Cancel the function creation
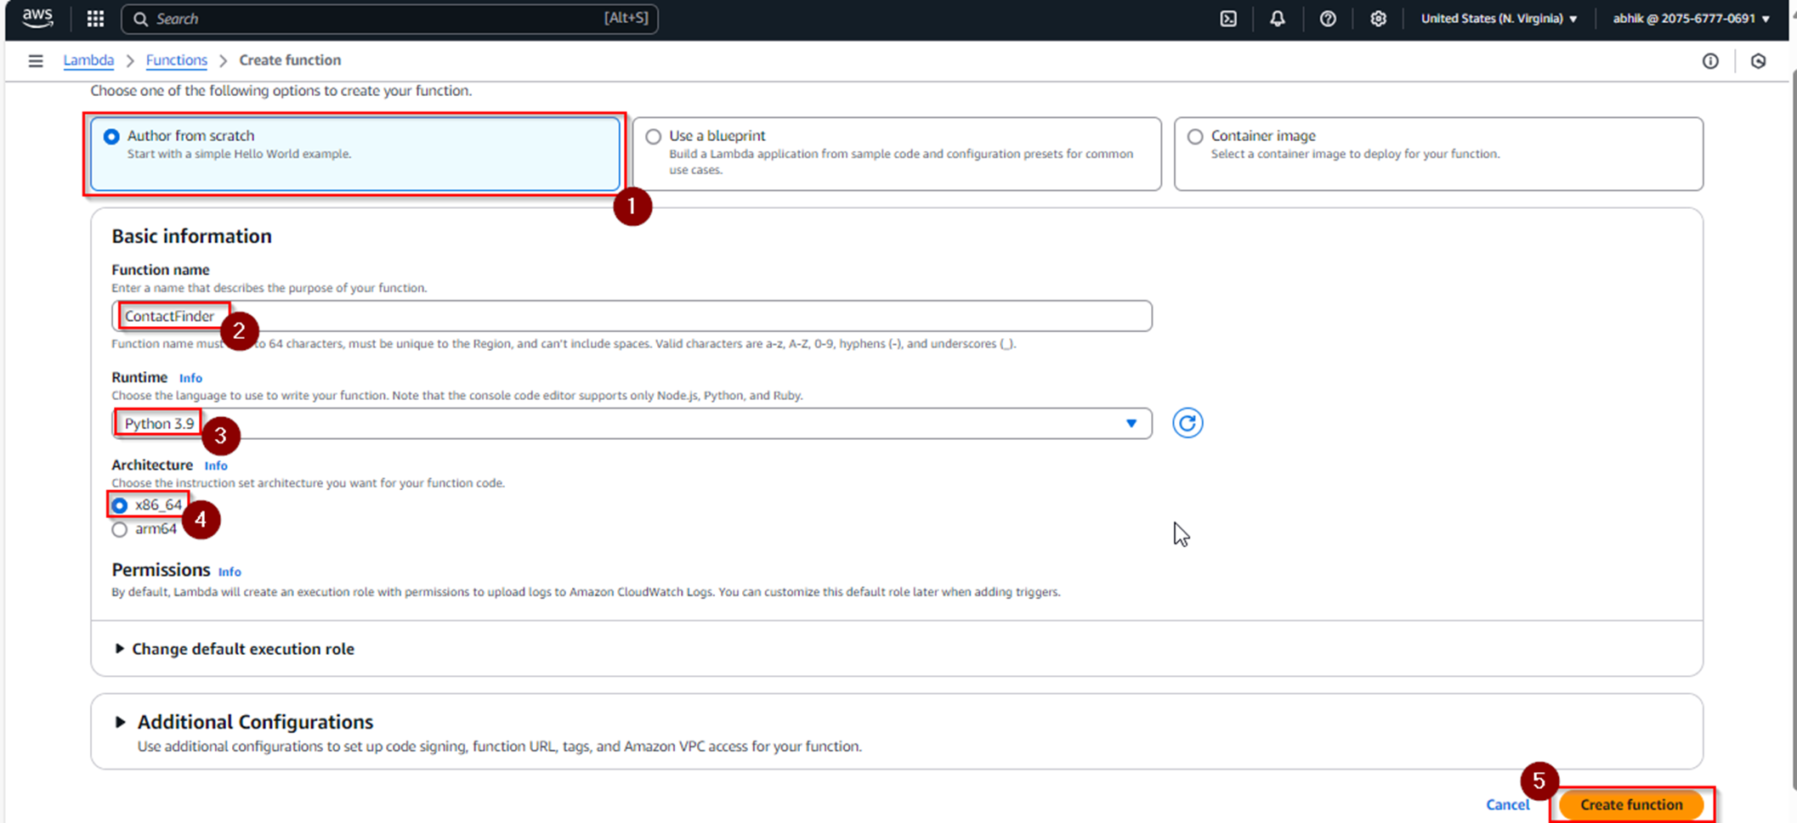 click(1507, 804)
